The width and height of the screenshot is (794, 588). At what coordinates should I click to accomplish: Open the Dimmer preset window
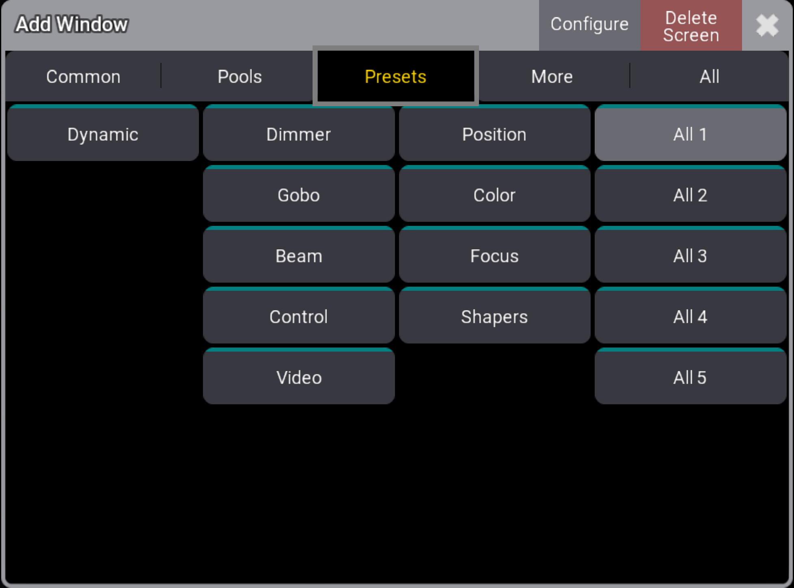pyautogui.click(x=299, y=133)
